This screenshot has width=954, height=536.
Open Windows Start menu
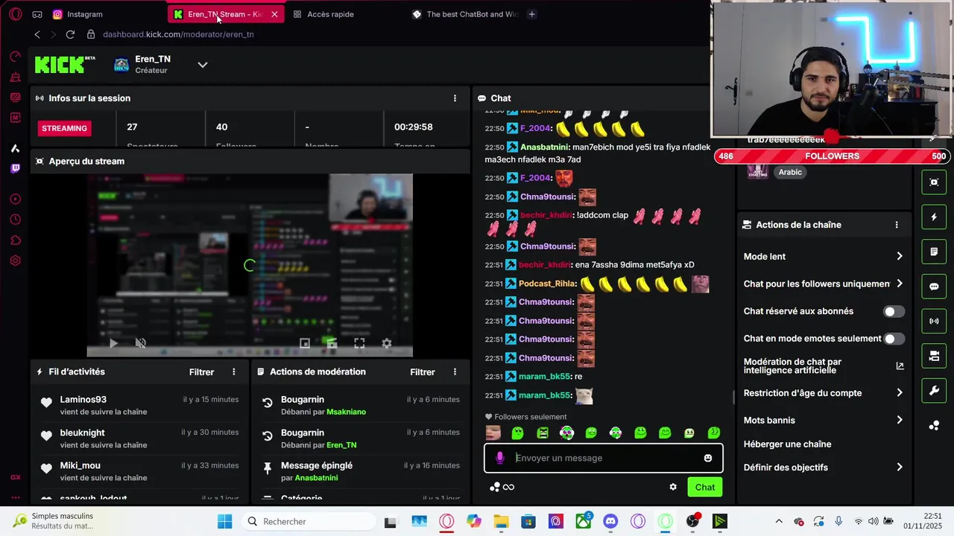point(224,521)
